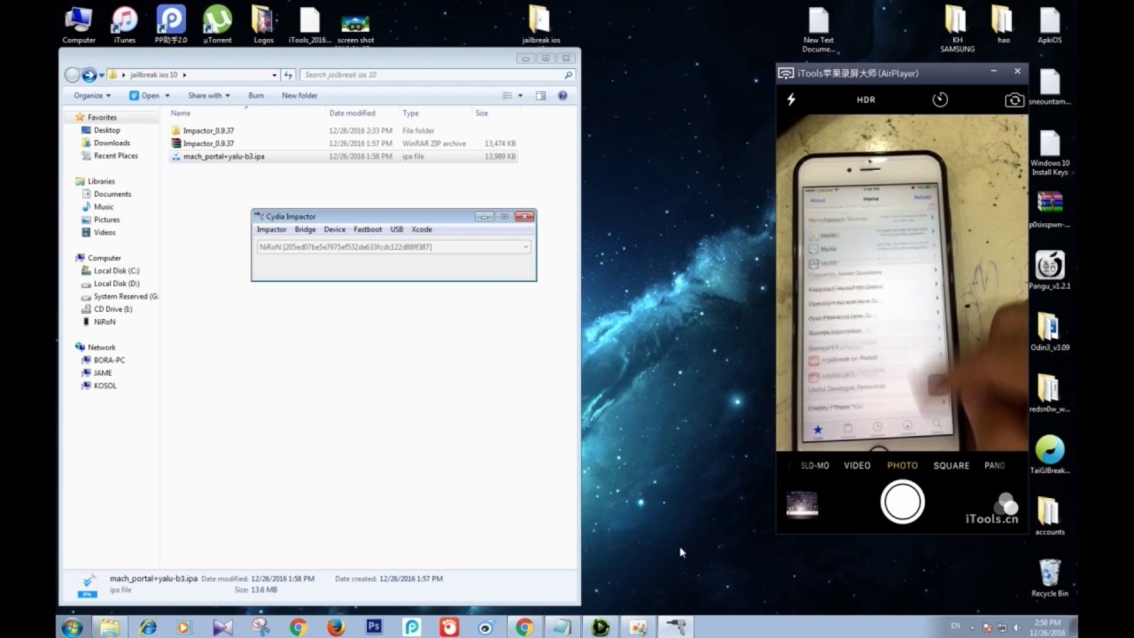Select PHOTO camera mode
This screenshot has height=638, width=1134.
tap(902, 465)
